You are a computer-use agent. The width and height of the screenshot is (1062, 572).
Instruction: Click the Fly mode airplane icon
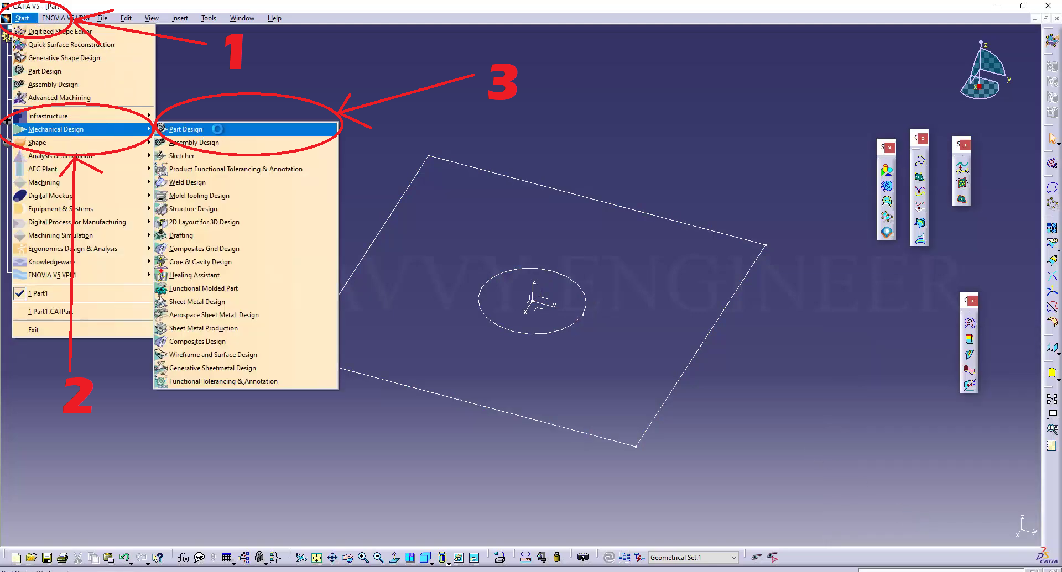pos(300,558)
